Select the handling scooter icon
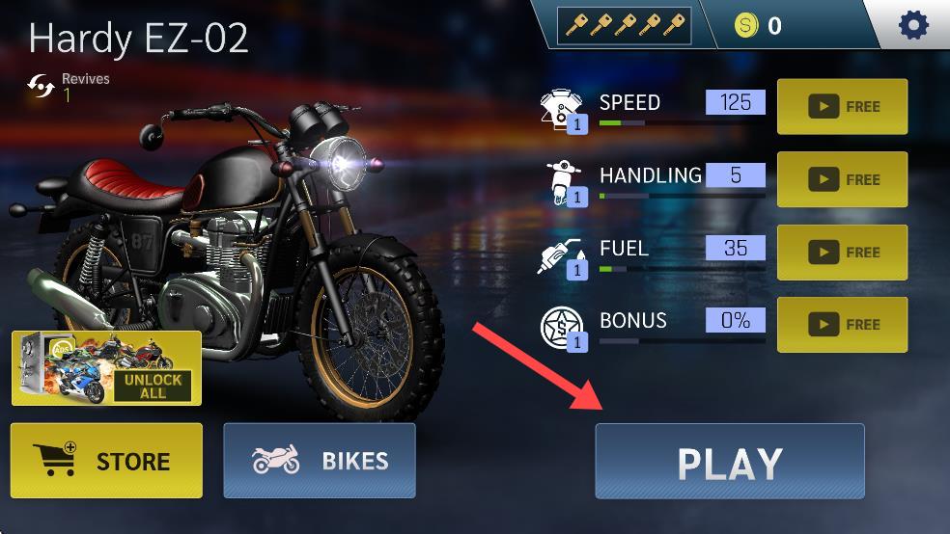Screen dimensions: 950x534 (x=566, y=183)
